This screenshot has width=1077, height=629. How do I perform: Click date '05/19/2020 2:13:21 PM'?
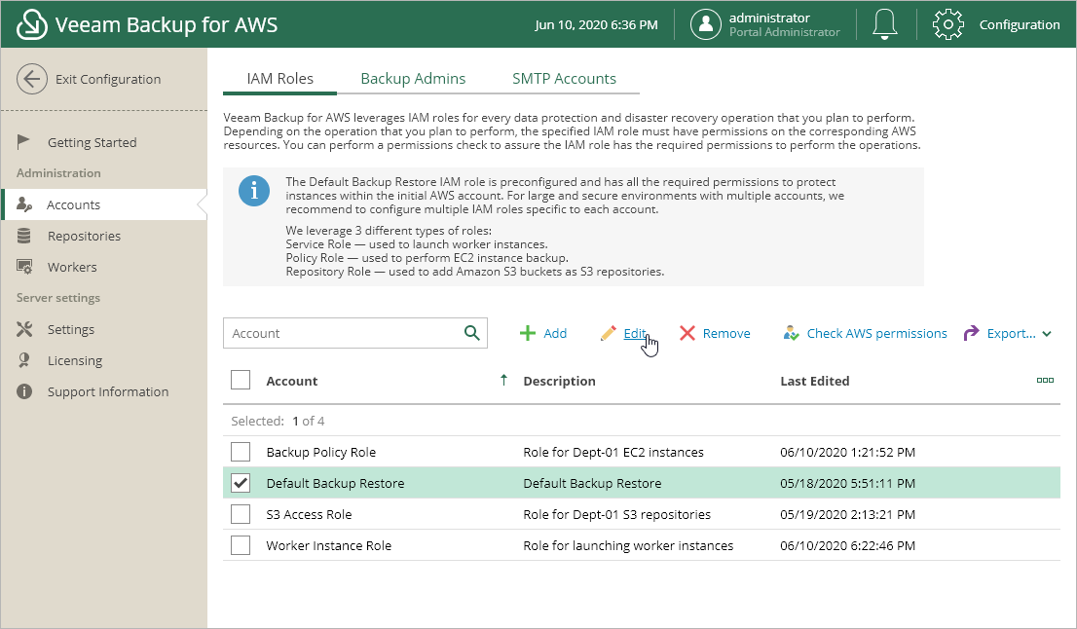click(847, 514)
